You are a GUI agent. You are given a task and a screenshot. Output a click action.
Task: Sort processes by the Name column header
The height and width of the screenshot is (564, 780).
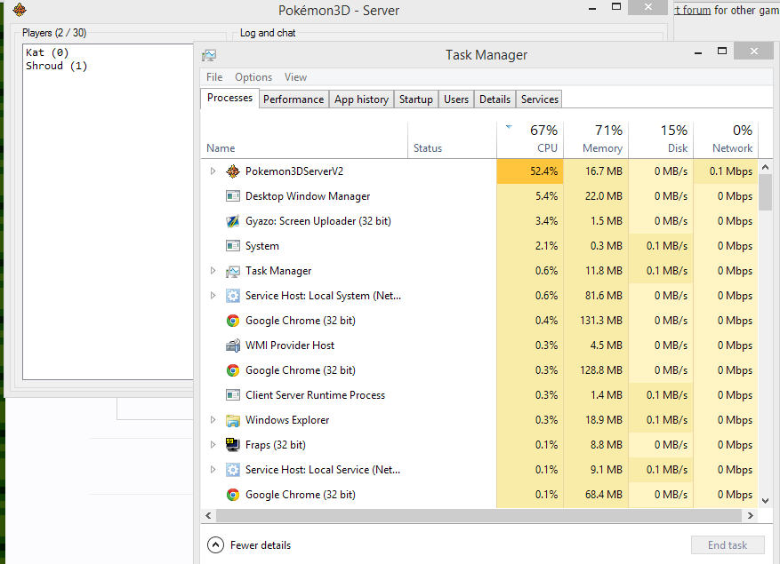coord(304,139)
